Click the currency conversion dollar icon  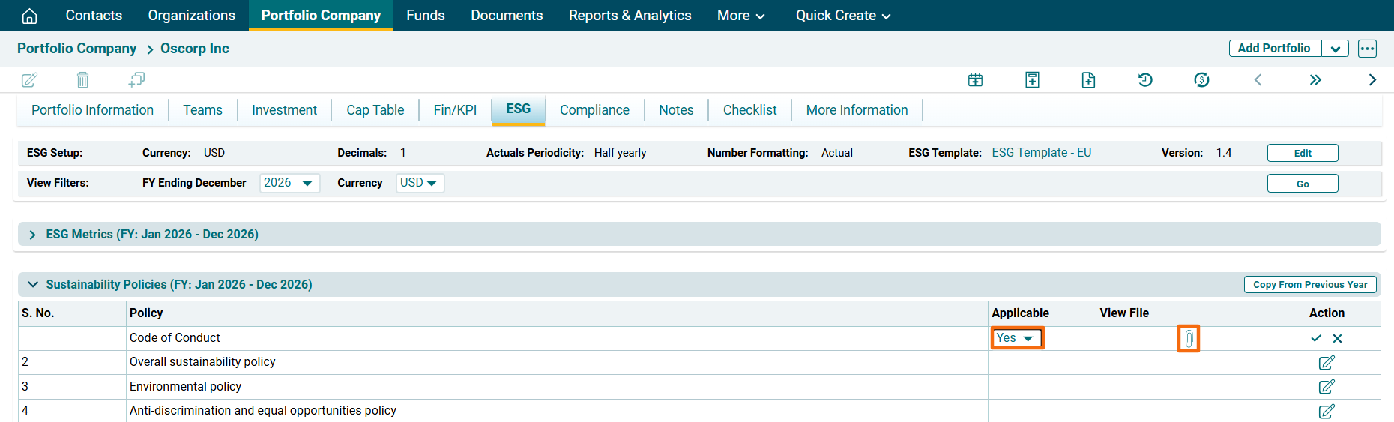[1201, 80]
